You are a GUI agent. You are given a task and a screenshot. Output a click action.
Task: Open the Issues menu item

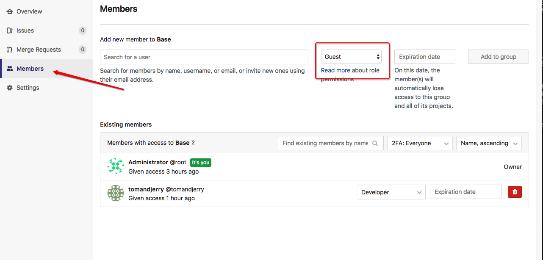click(25, 30)
